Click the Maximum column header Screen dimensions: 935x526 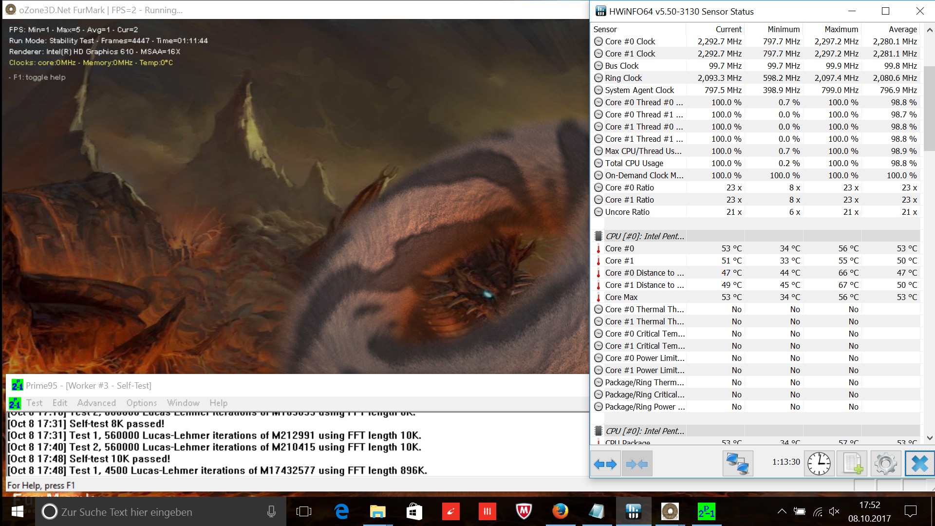pyautogui.click(x=841, y=29)
